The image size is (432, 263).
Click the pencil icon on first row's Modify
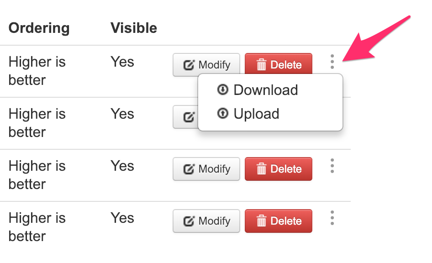coord(189,65)
